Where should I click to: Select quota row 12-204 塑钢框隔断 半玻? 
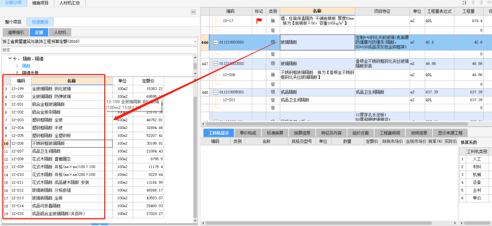click(83, 128)
